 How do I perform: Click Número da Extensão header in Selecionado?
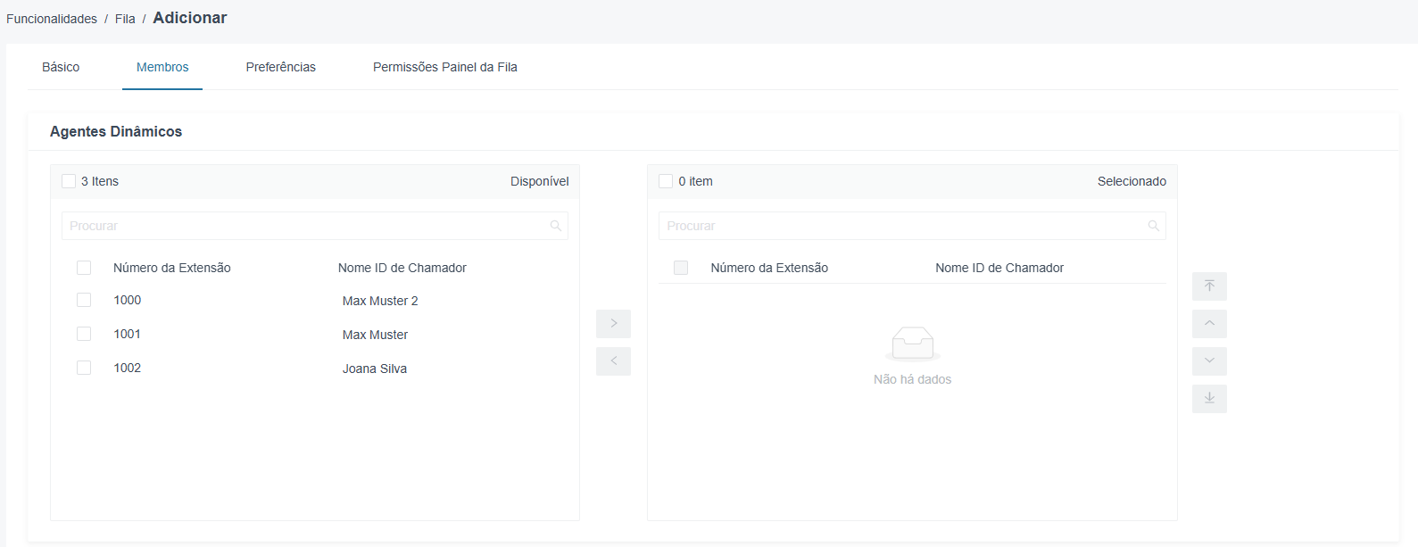[x=769, y=268]
